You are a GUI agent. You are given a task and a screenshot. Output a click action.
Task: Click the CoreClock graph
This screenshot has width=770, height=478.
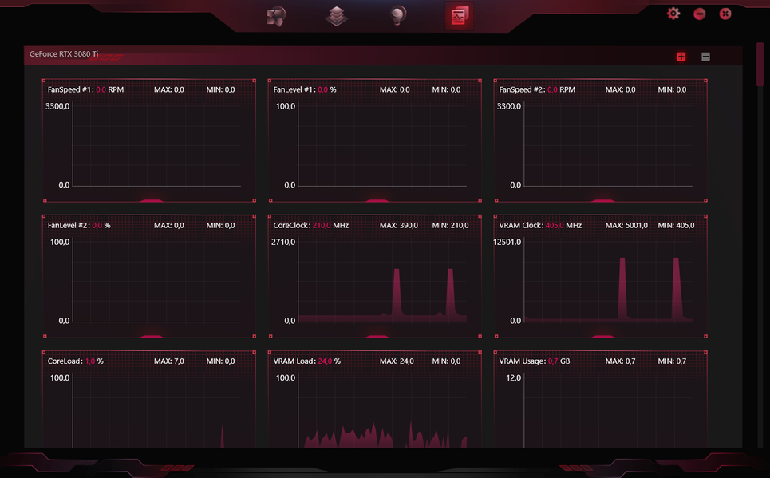click(375, 276)
